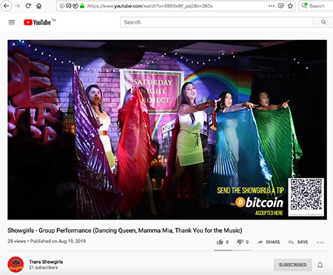This screenshot has height=275, width=333.
Task: Open the YouTube hamburger guide menu
Action: click(12, 22)
